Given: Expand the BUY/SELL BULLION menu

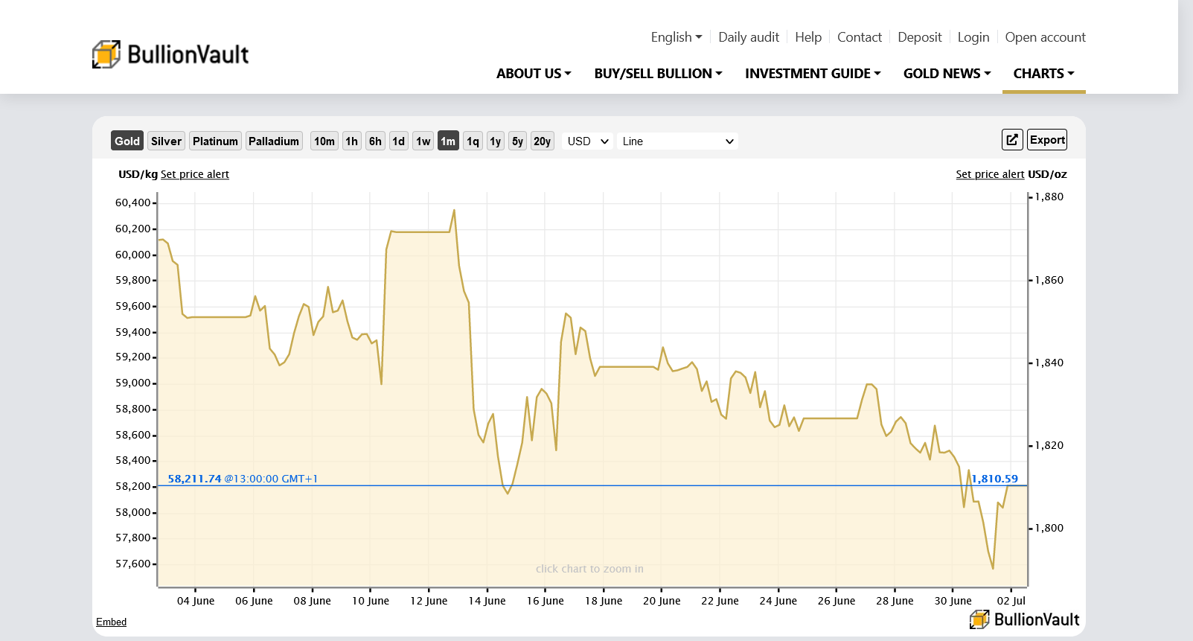Looking at the screenshot, I should point(658,74).
